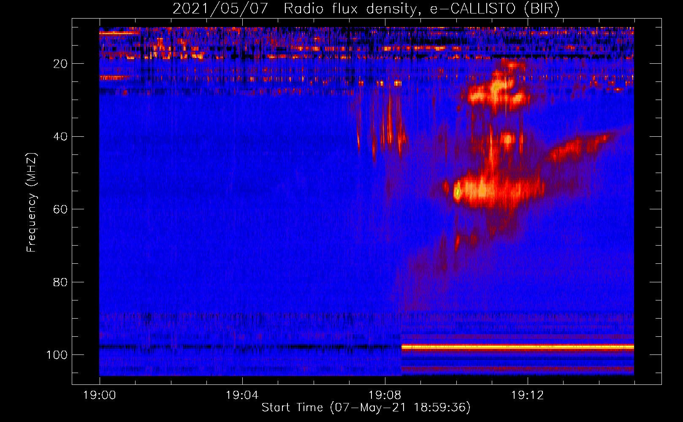Click the "60" frequency tick label

pos(60,209)
